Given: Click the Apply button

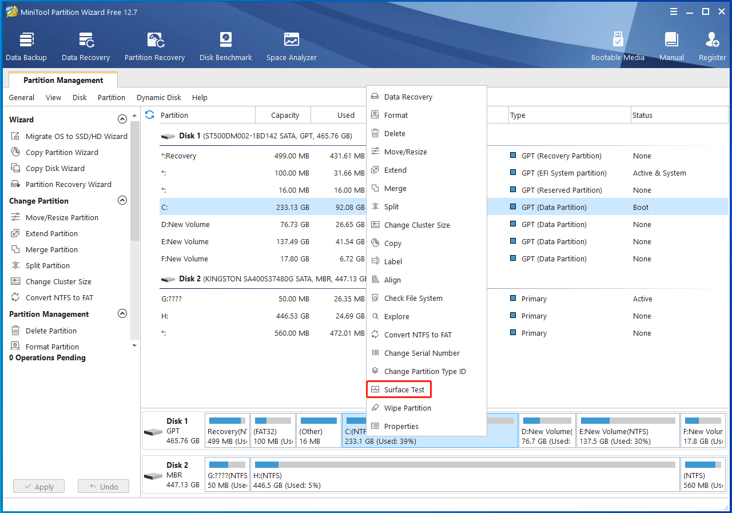Looking at the screenshot, I should [x=39, y=487].
